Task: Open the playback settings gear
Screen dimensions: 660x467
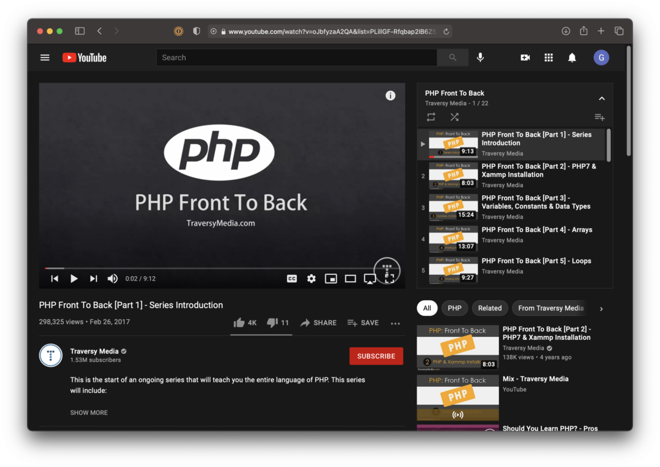Action: coord(311,278)
